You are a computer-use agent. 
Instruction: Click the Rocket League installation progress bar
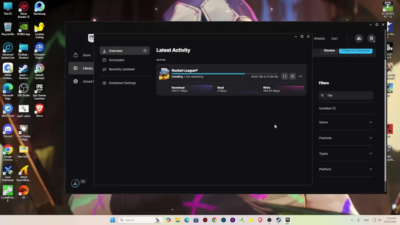[225, 74]
